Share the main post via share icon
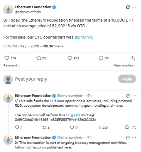 pos(133,58)
